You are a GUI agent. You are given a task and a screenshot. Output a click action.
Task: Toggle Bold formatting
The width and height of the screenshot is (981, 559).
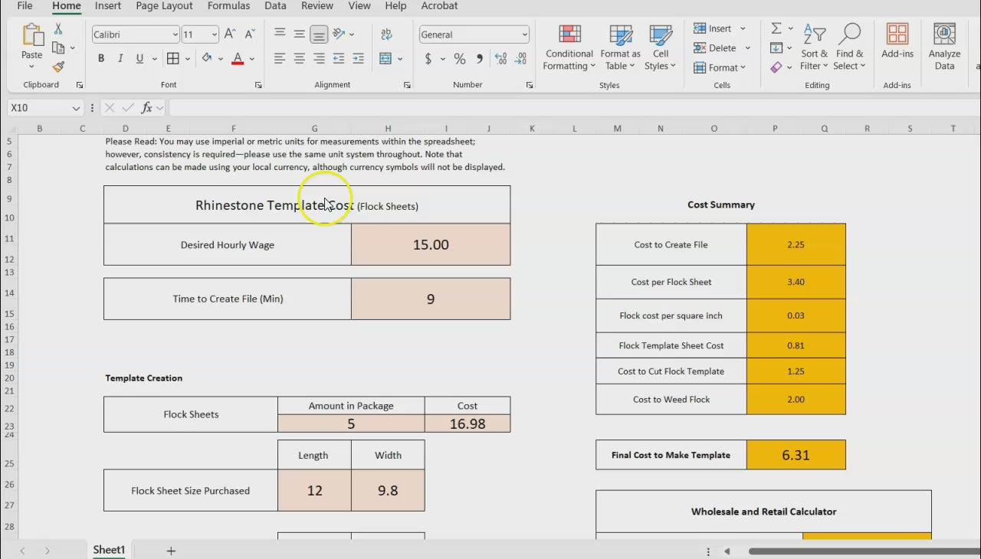[101, 59]
